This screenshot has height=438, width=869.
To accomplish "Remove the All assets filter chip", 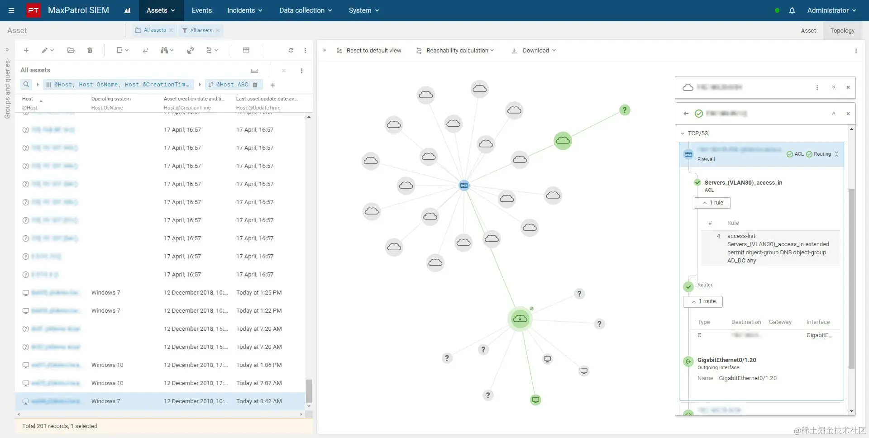I will click(218, 30).
